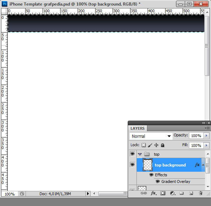Open the blend mode Normal dropdown
This screenshot has height=206, width=211.
[151, 136]
